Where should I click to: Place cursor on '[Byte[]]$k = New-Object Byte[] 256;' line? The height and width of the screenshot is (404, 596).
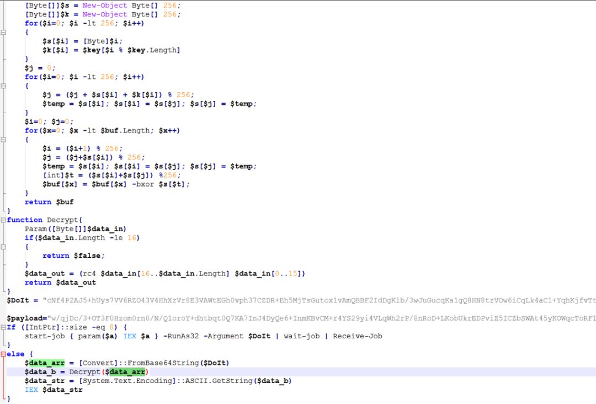point(103,14)
